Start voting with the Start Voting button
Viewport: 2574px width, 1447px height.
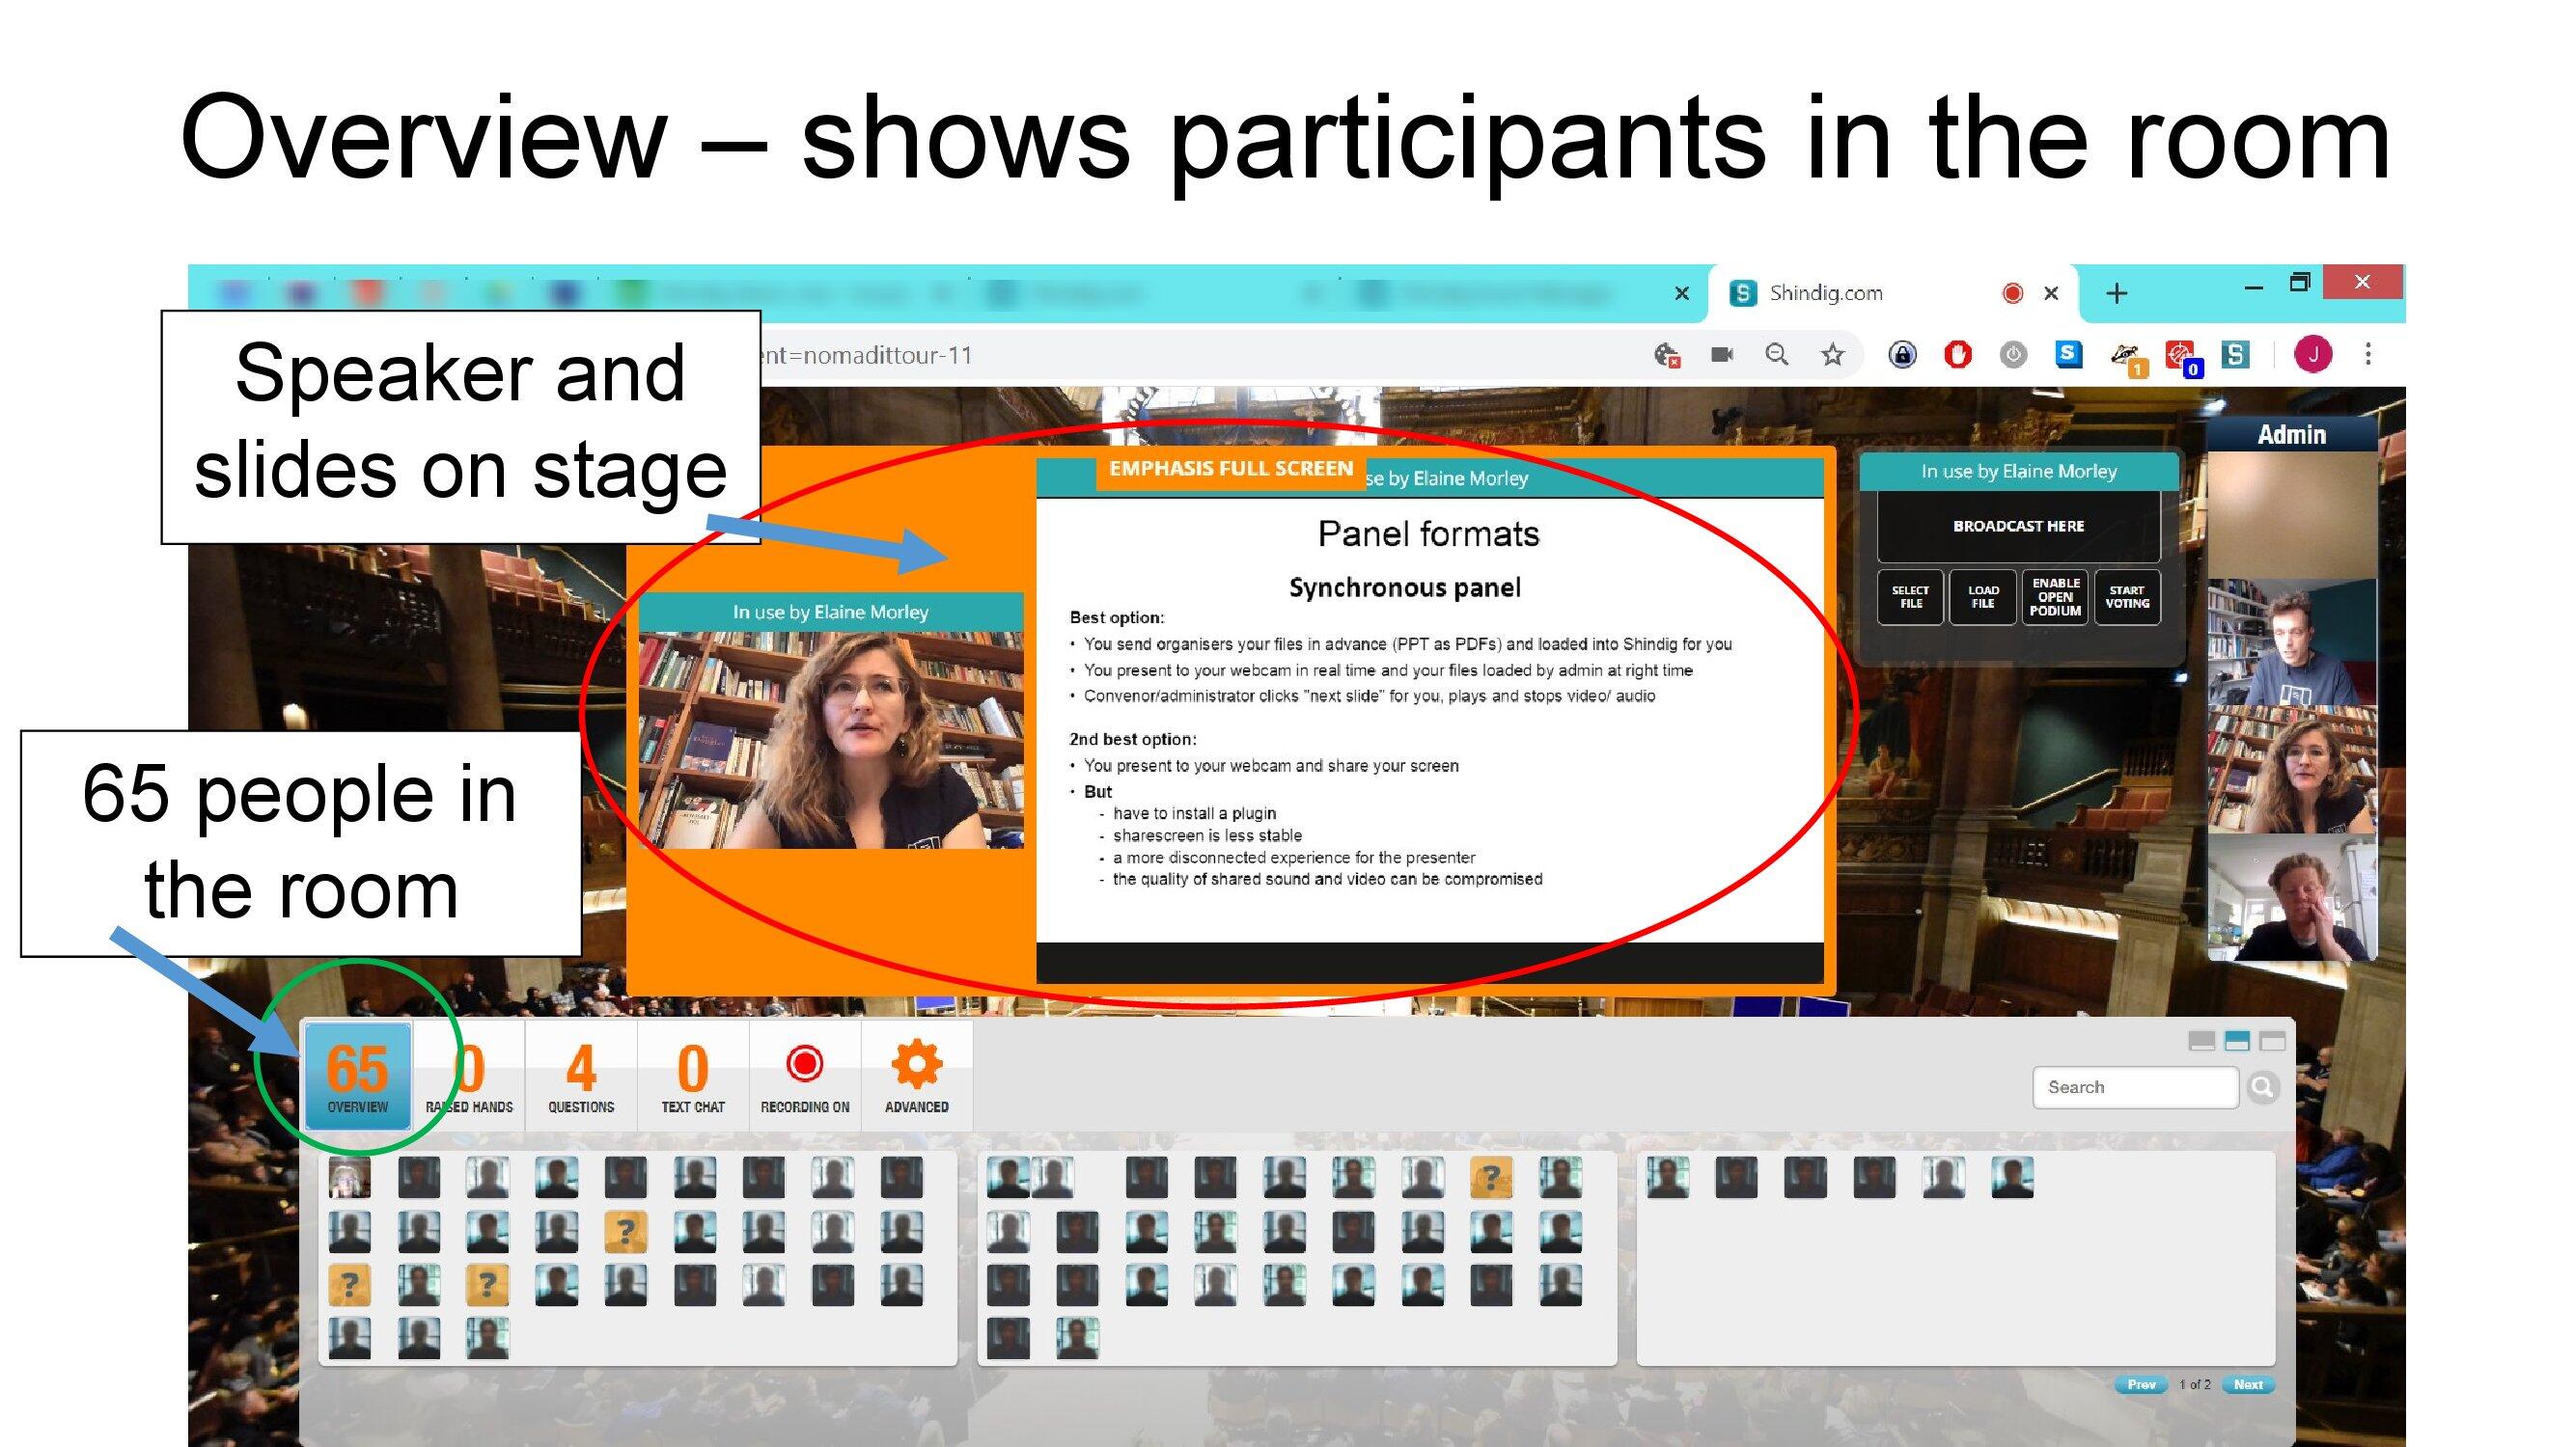point(2126,597)
